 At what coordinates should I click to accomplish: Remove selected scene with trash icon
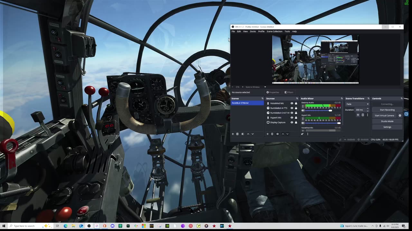238,134
